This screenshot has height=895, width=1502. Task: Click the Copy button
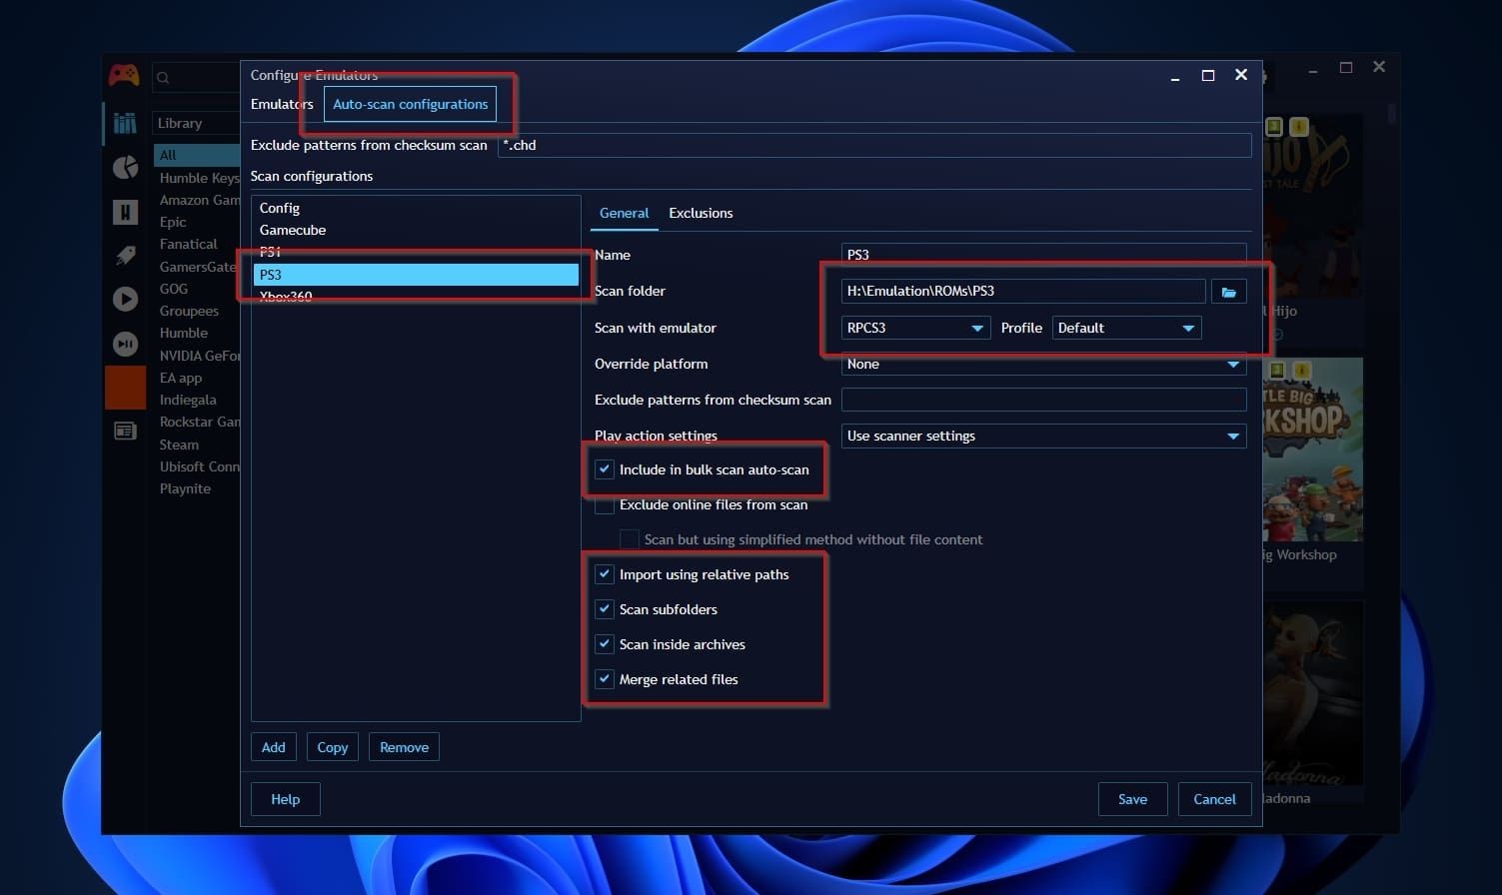(x=333, y=747)
